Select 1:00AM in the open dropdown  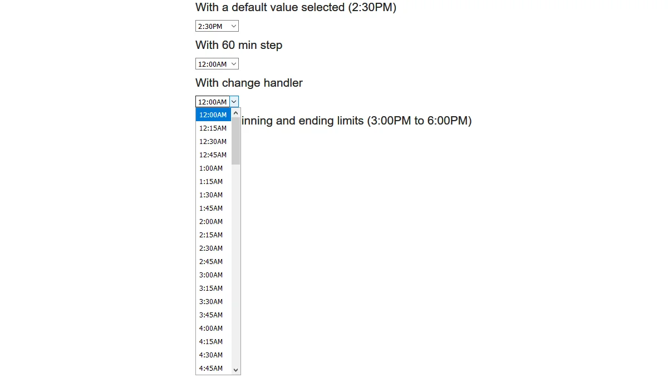pyautogui.click(x=211, y=168)
